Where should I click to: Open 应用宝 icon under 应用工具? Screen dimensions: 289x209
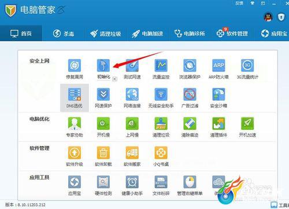[75, 182]
